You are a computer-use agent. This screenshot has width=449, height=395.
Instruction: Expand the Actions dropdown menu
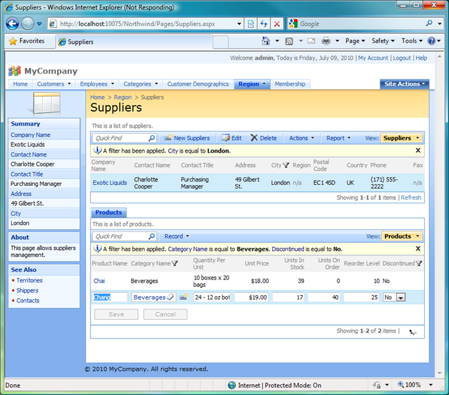[x=301, y=138]
